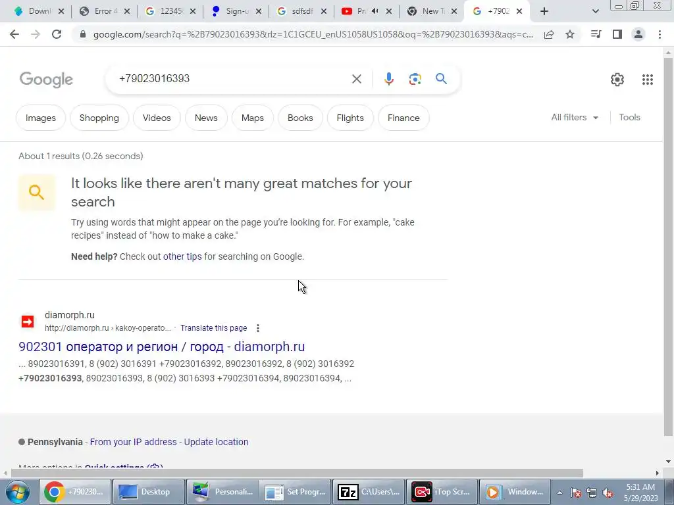The width and height of the screenshot is (674, 505).
Task: Click the diamorph.ru red arrow favicon
Action: (x=28, y=322)
